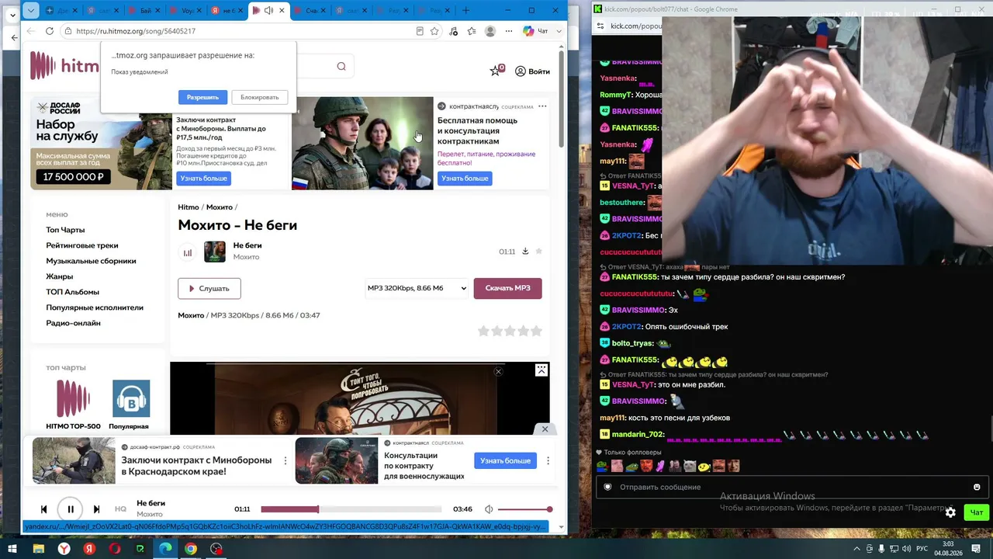993x559 pixels.
Task: Open options menu for Краснодарском крае ad
Action: [285, 460]
